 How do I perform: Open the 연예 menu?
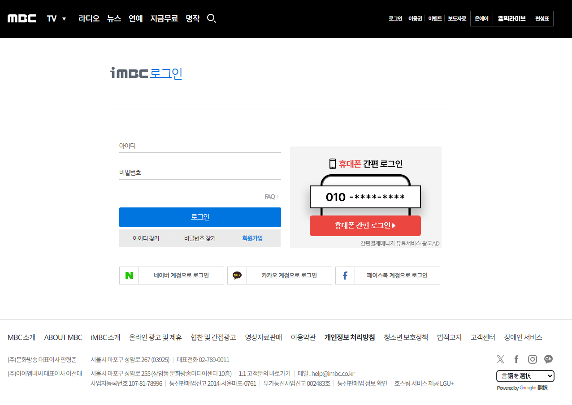(x=135, y=18)
